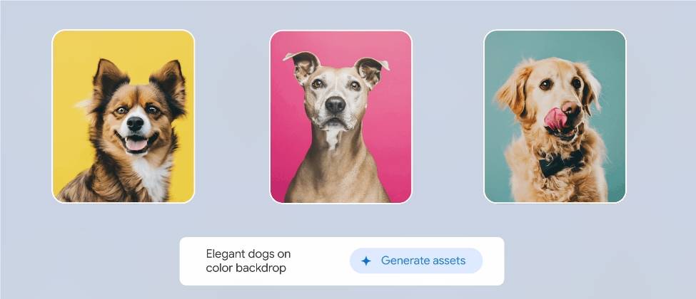This screenshot has height=299, width=696.
Task: Click the 'Elegant dogs on color backdrop' prompt text
Action: coord(248,261)
